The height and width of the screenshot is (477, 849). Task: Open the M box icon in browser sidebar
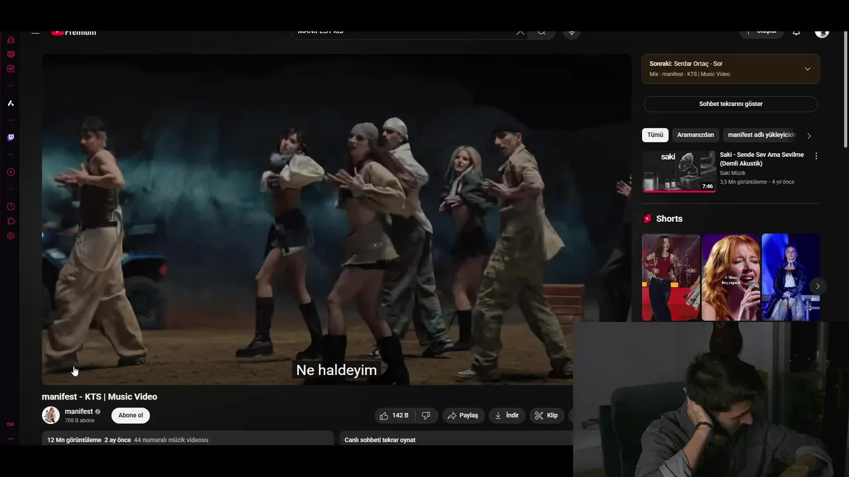pos(11,69)
